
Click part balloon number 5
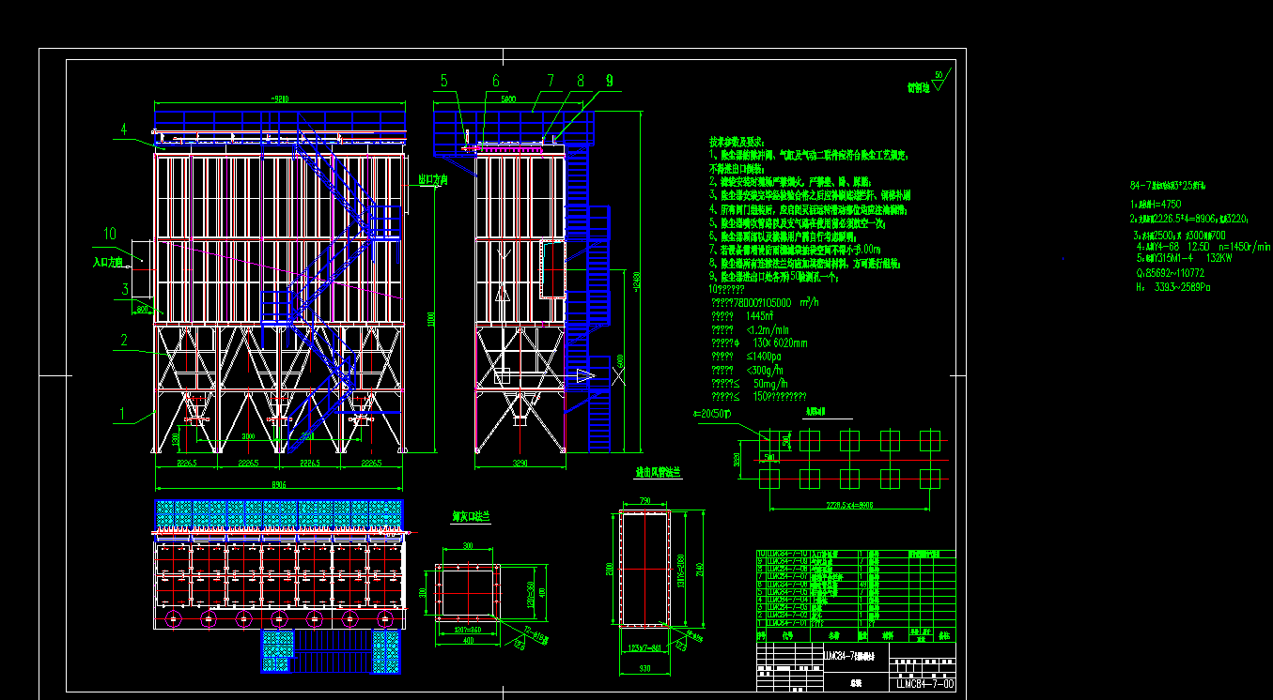(444, 81)
